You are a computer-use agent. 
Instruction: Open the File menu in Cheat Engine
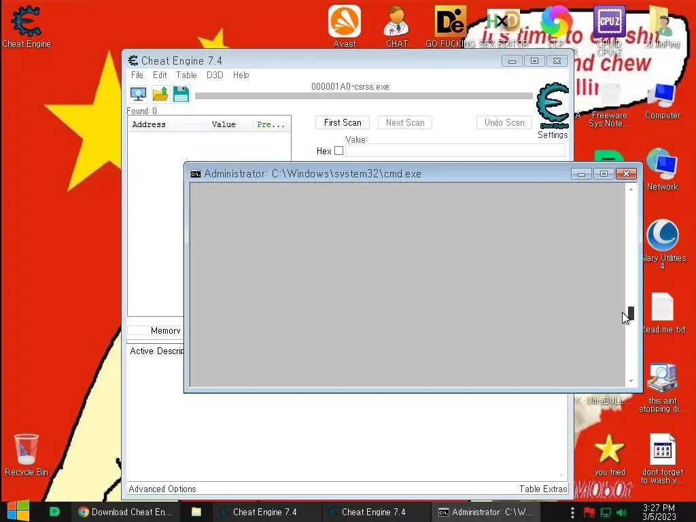pyautogui.click(x=137, y=75)
